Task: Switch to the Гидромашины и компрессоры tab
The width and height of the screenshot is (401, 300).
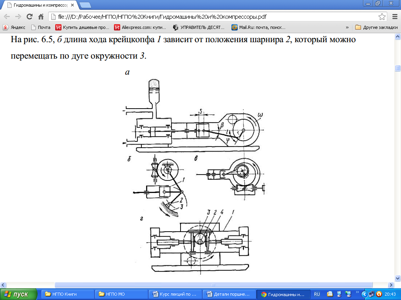Action: [x=40, y=5]
